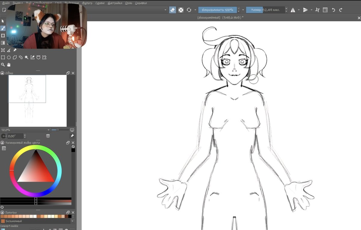Expand horizontal mirror options dropdown

(x=299, y=10)
